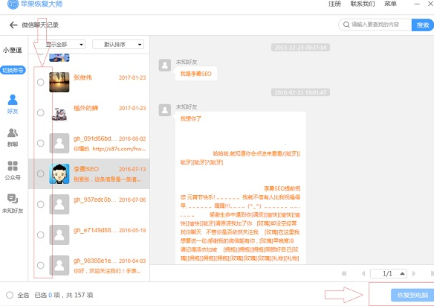This screenshot has width=434, height=306.
Task: Open the gh_e7149d88 conversation name
Action: pyautogui.click(x=95, y=230)
